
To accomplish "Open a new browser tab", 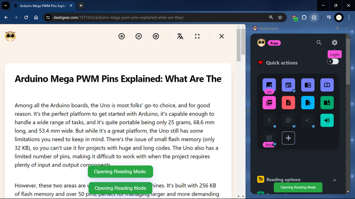I will click(81, 5).
